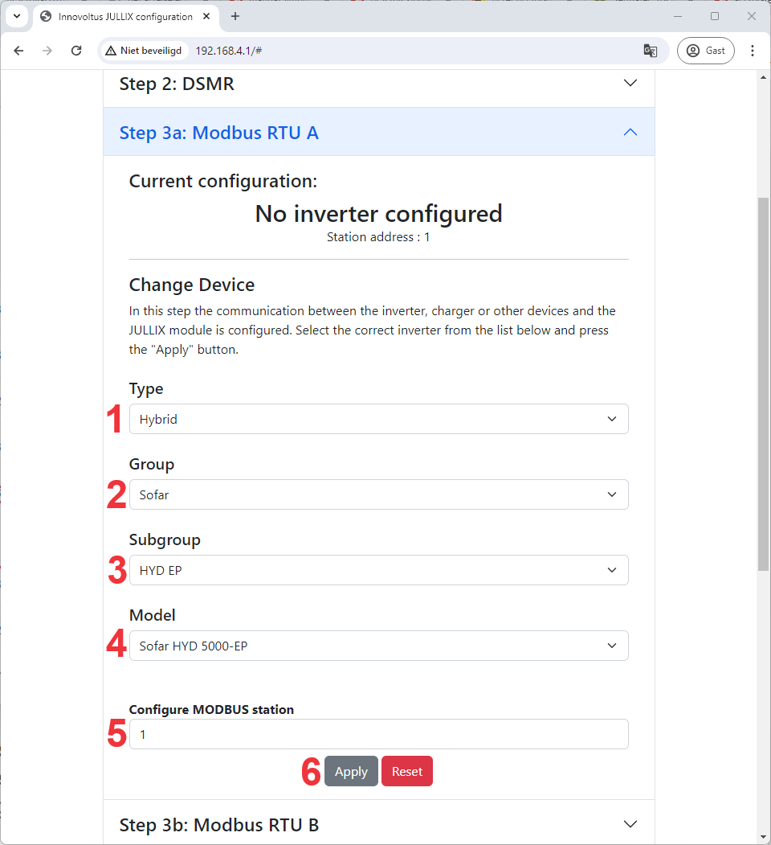Open the Gast profile button
This screenshot has height=845, width=771.
[x=705, y=51]
